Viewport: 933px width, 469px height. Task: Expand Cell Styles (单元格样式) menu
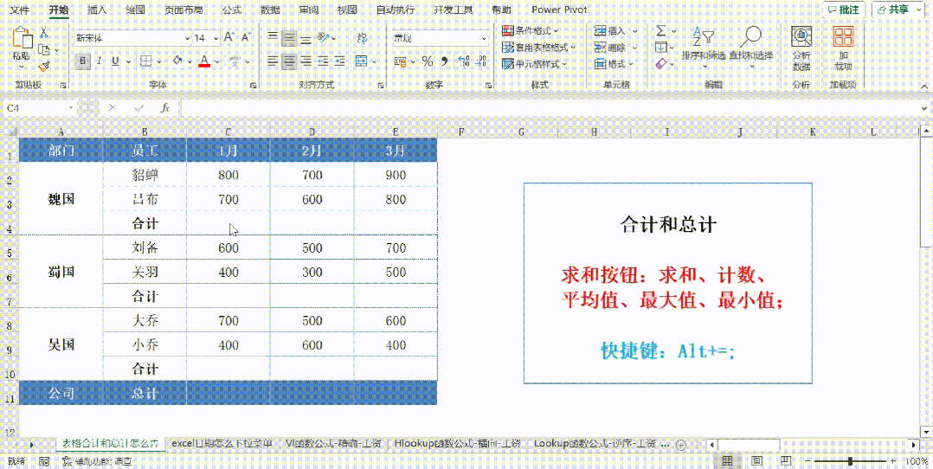[x=534, y=64]
